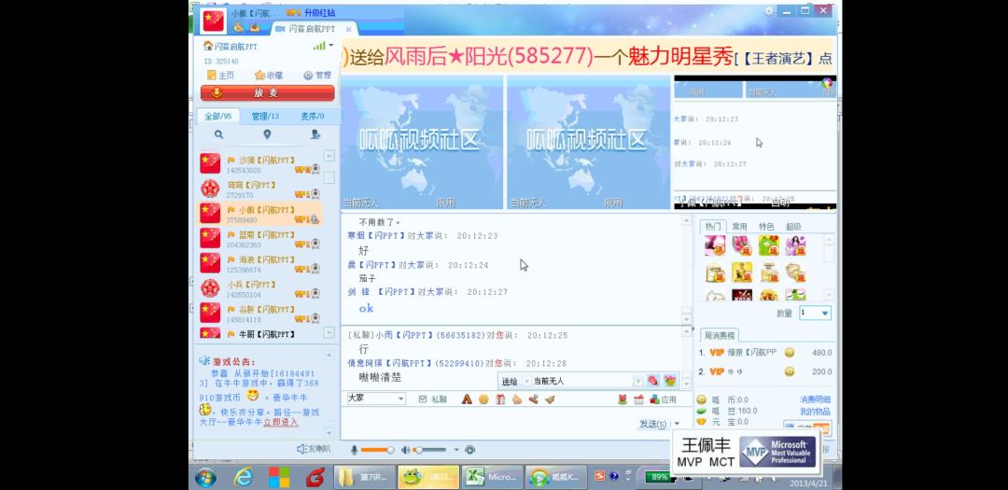Open the 消费明细 link
This screenshot has height=490, width=1008.
click(x=815, y=399)
